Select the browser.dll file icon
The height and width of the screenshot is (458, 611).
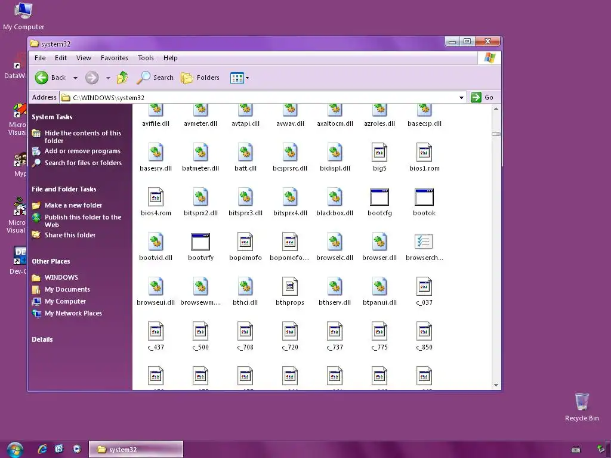(379, 242)
